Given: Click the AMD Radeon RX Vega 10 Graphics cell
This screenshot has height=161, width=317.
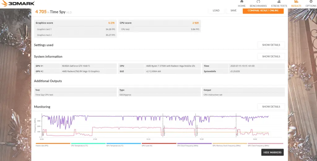Looking at the screenshot, I should pos(88,71).
